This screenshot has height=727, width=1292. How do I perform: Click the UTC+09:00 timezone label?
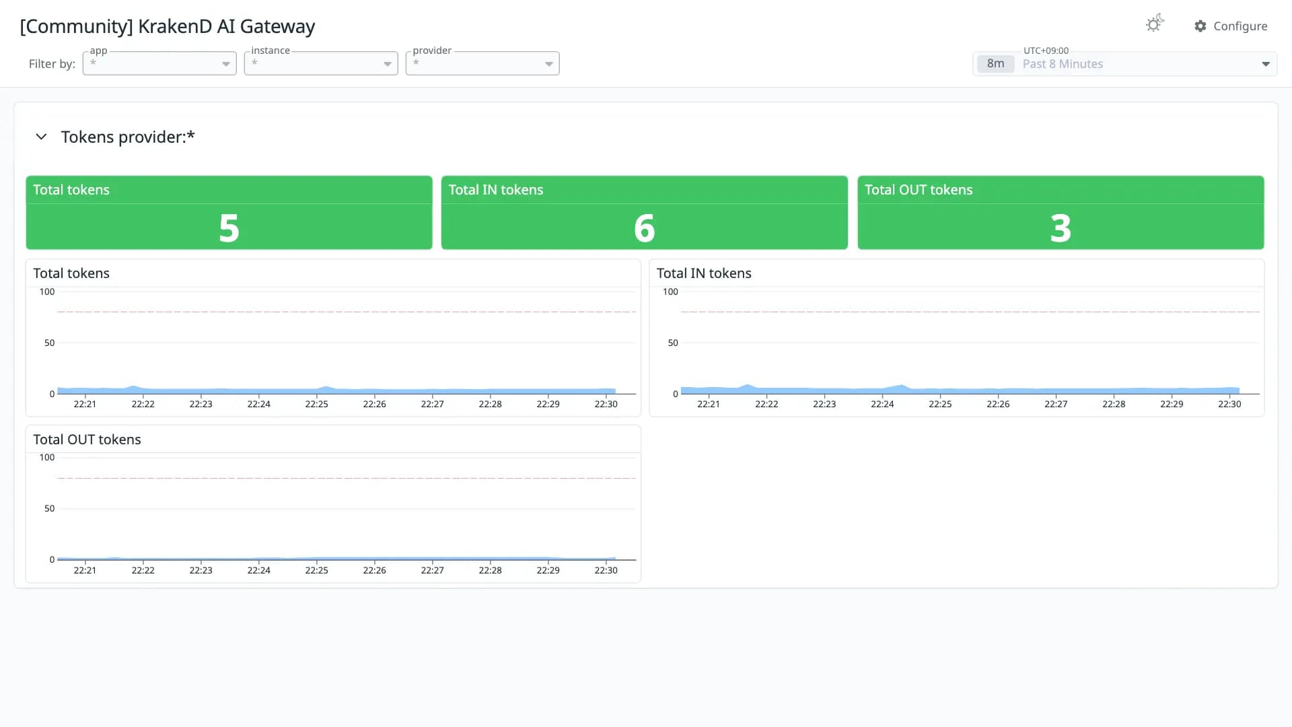(x=1046, y=50)
